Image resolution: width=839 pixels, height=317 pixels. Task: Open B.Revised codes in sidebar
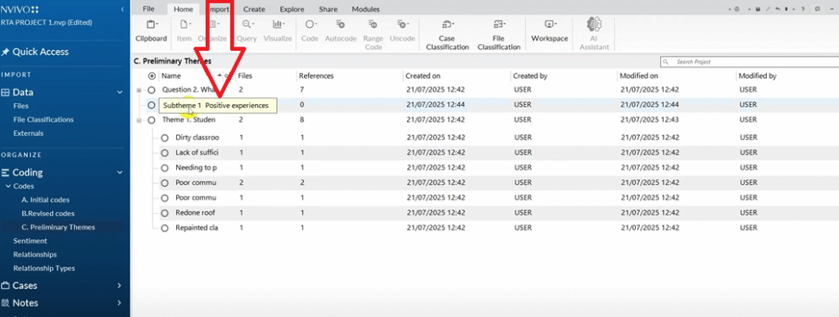pos(48,213)
